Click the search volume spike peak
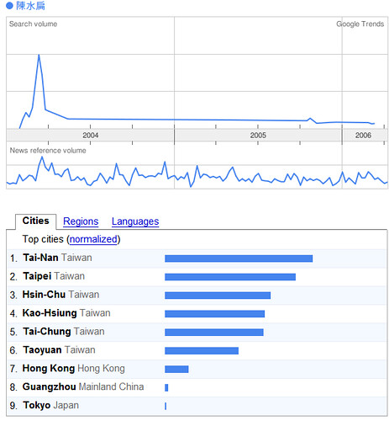Screen dimensions: 389x421 (39, 56)
